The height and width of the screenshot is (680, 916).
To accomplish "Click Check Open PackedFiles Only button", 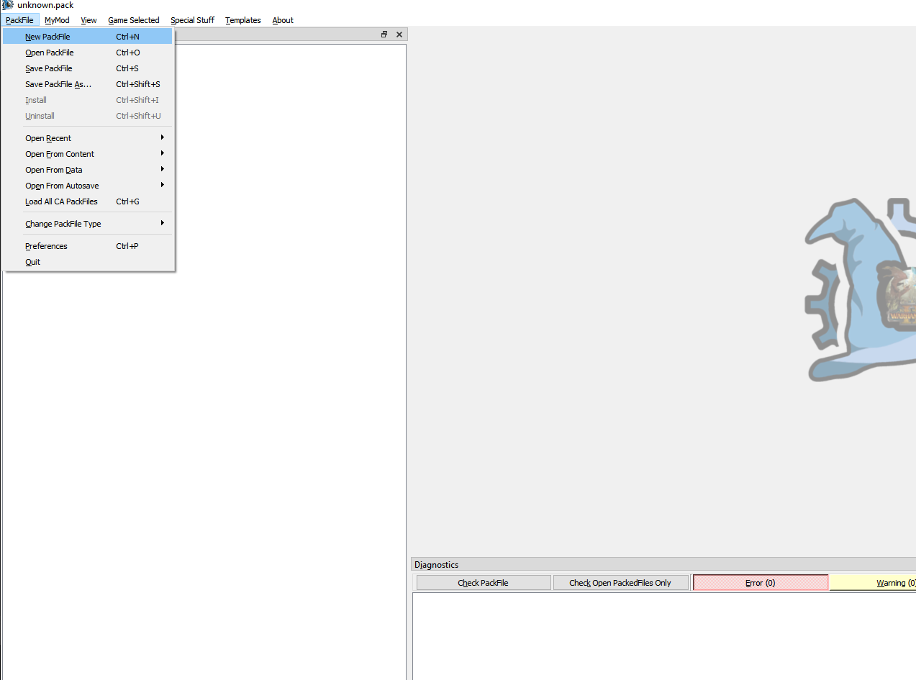I will click(620, 583).
